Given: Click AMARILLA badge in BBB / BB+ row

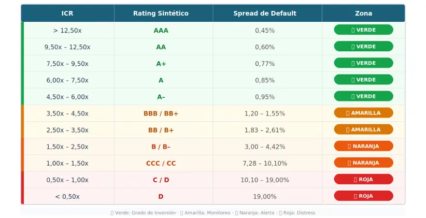Looking at the screenshot, I should [363, 113].
